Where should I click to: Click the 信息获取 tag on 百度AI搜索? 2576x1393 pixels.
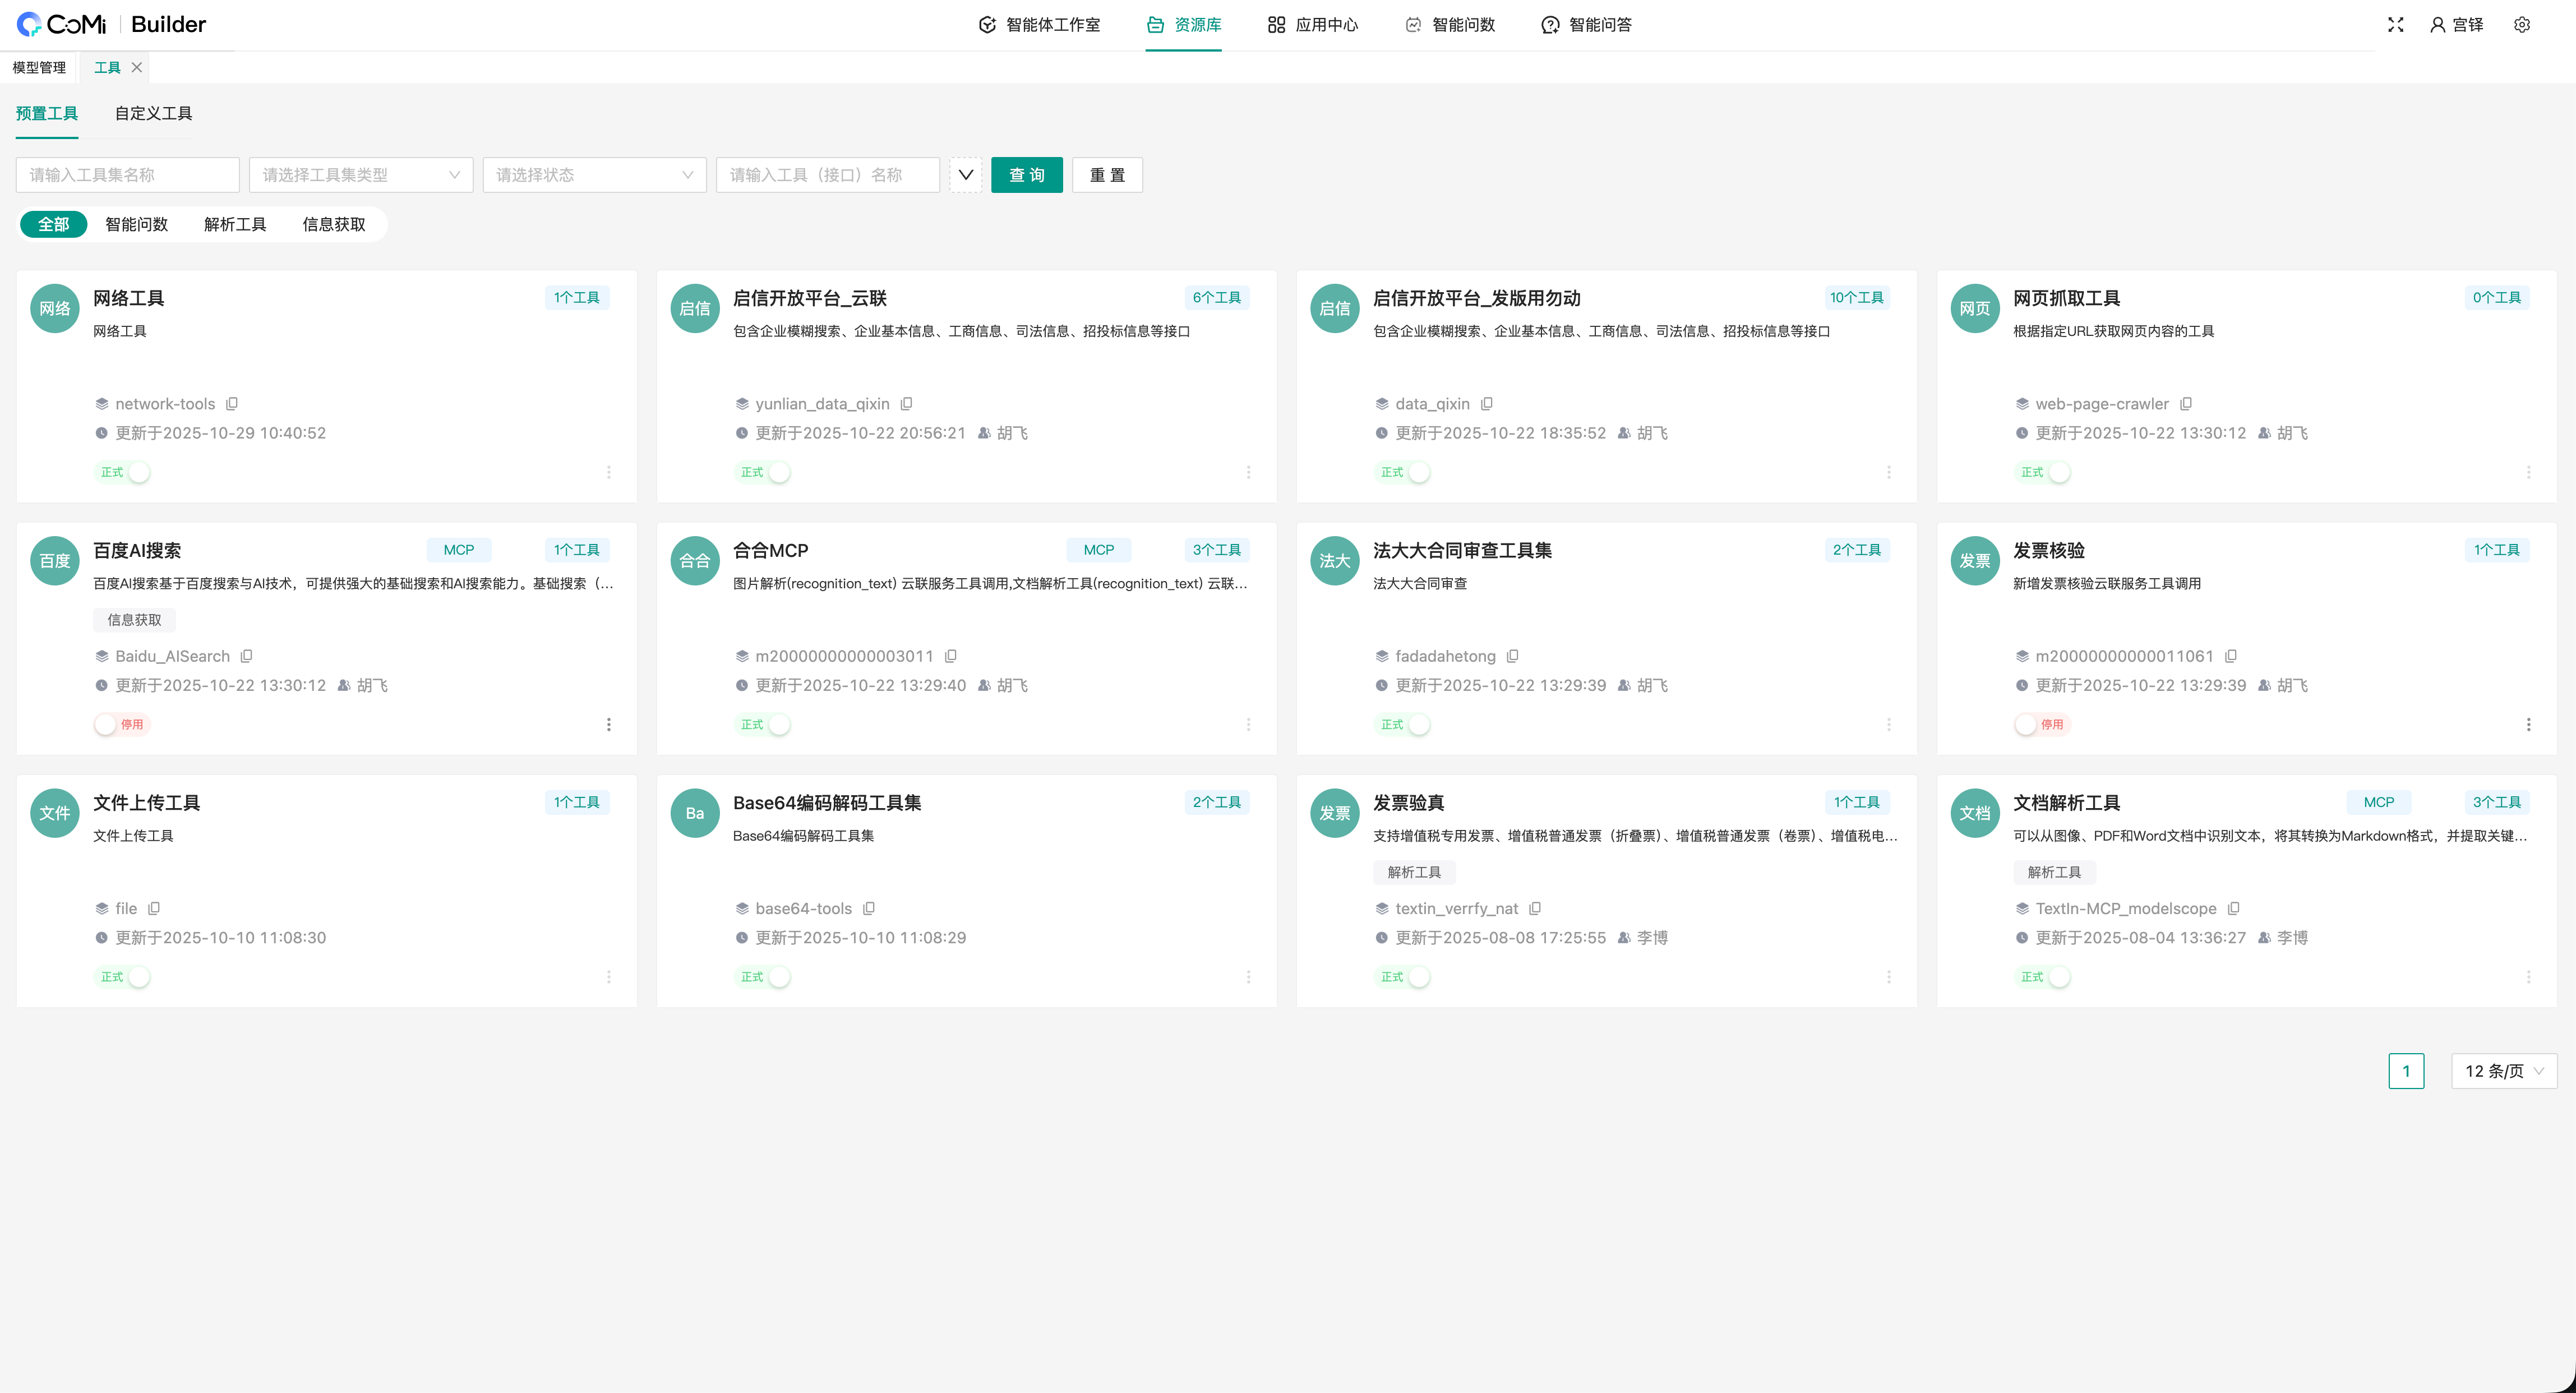134,620
